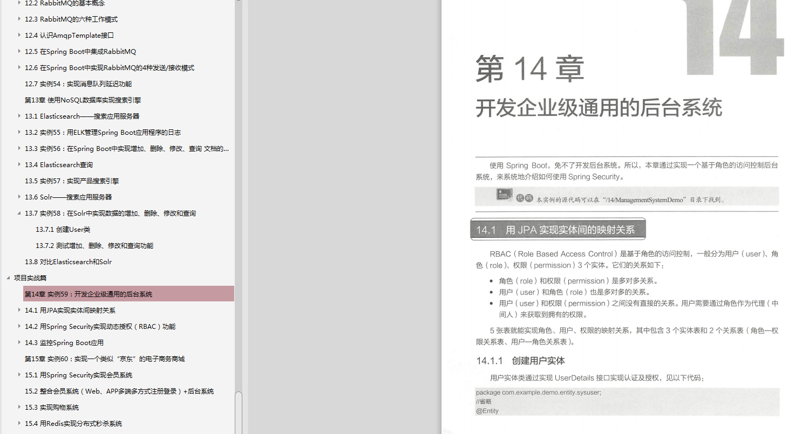Expand the 14.1 用JPA实现实体间映射关系 arrow
Image resolution: width=802 pixels, height=434 pixels.
point(19,311)
